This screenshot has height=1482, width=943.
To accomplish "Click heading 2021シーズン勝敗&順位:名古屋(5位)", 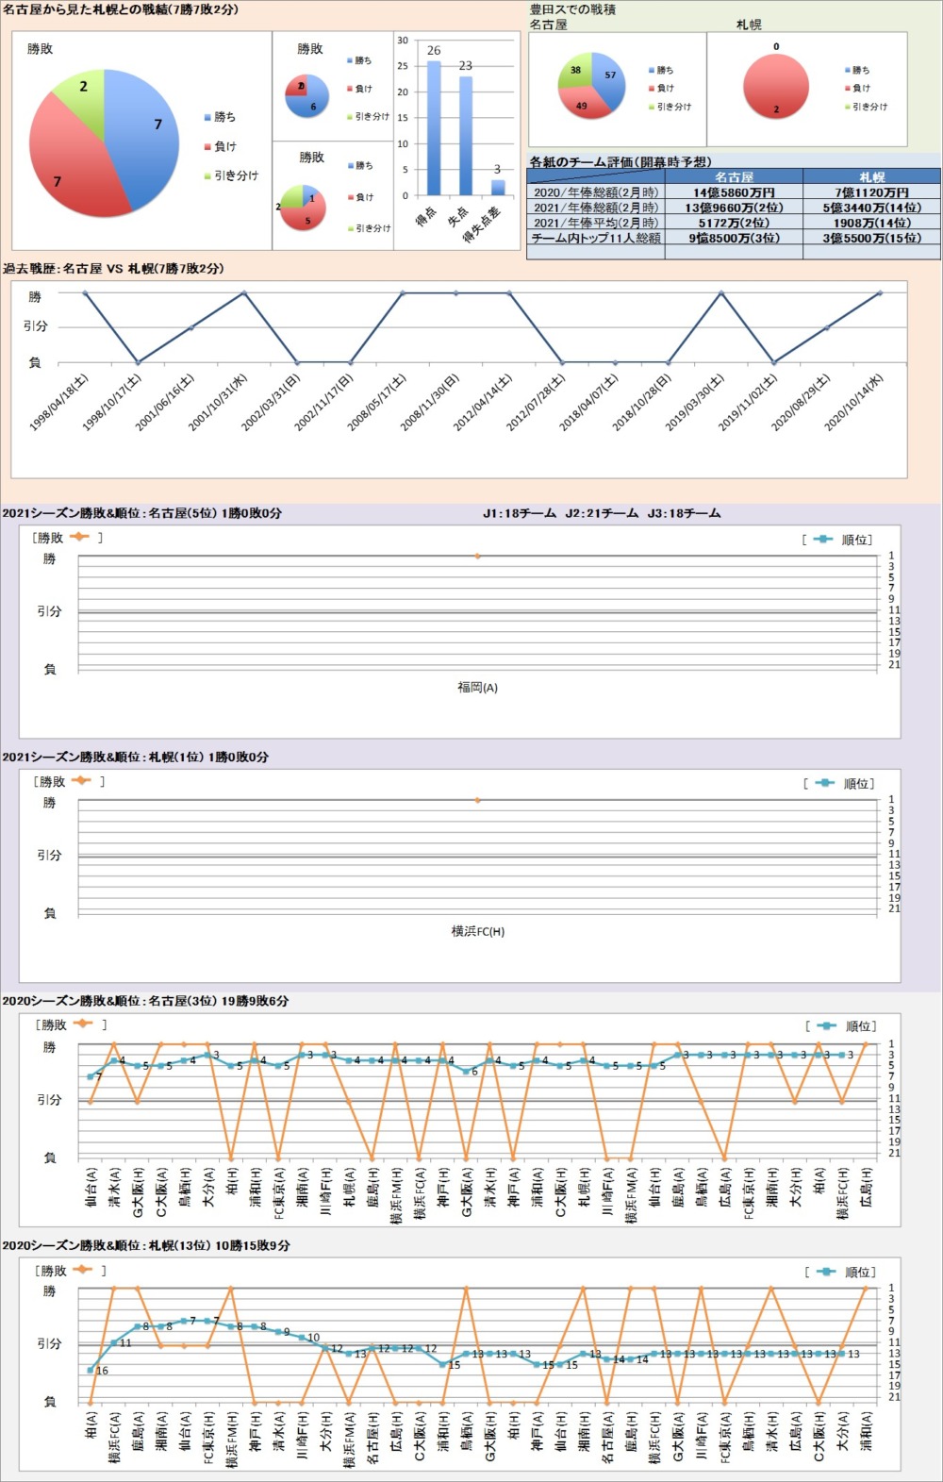I will (108, 513).
